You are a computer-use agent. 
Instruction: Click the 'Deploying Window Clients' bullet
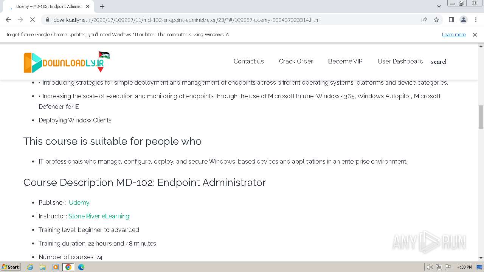click(75, 120)
